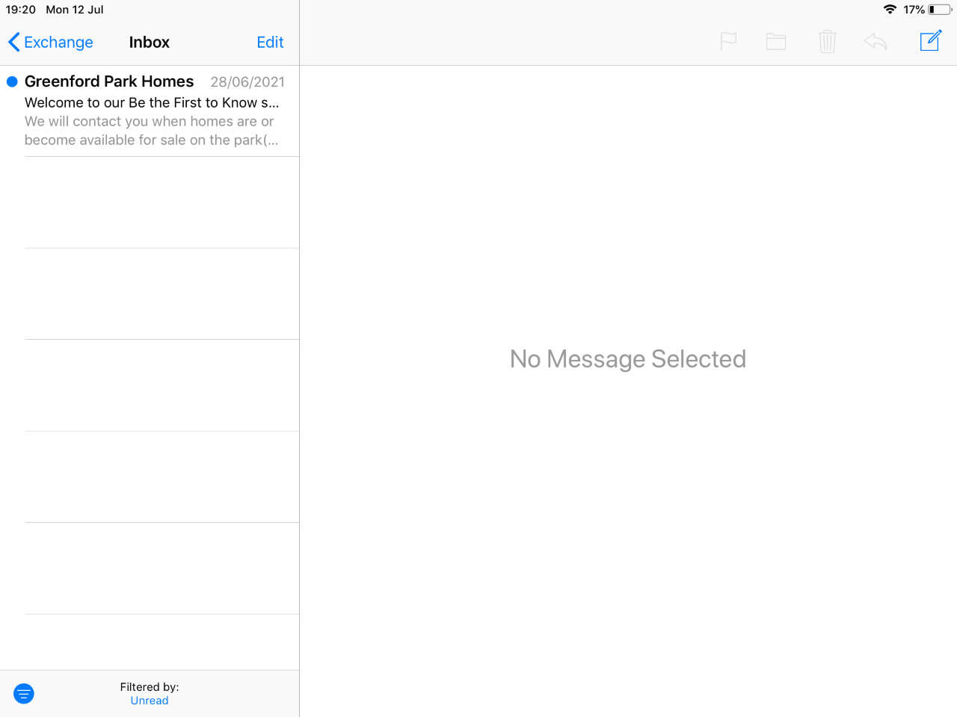Screen dimensions: 957x717
Task: Open the Move to folder icon
Action: (x=776, y=42)
